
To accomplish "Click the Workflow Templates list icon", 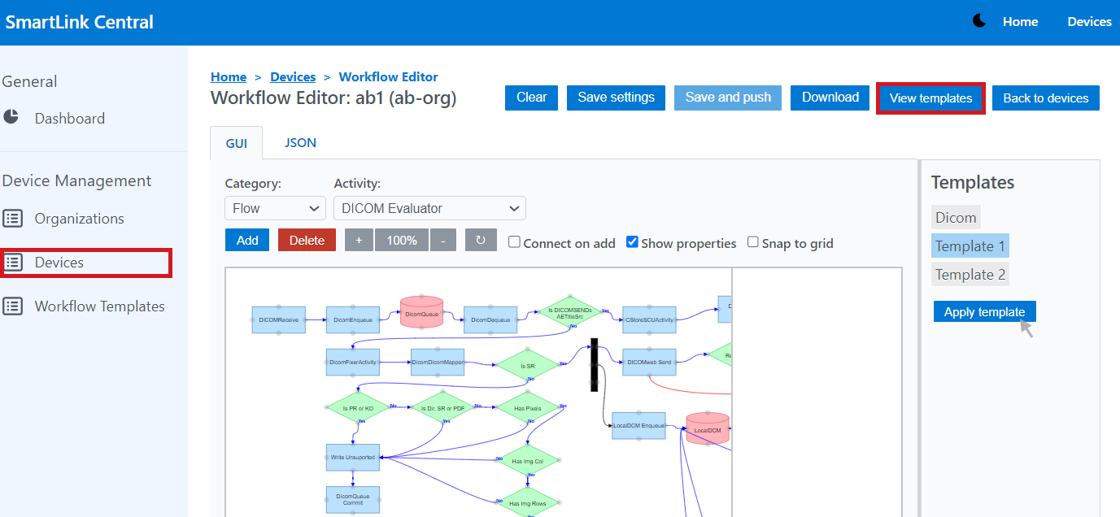I will click(12, 306).
